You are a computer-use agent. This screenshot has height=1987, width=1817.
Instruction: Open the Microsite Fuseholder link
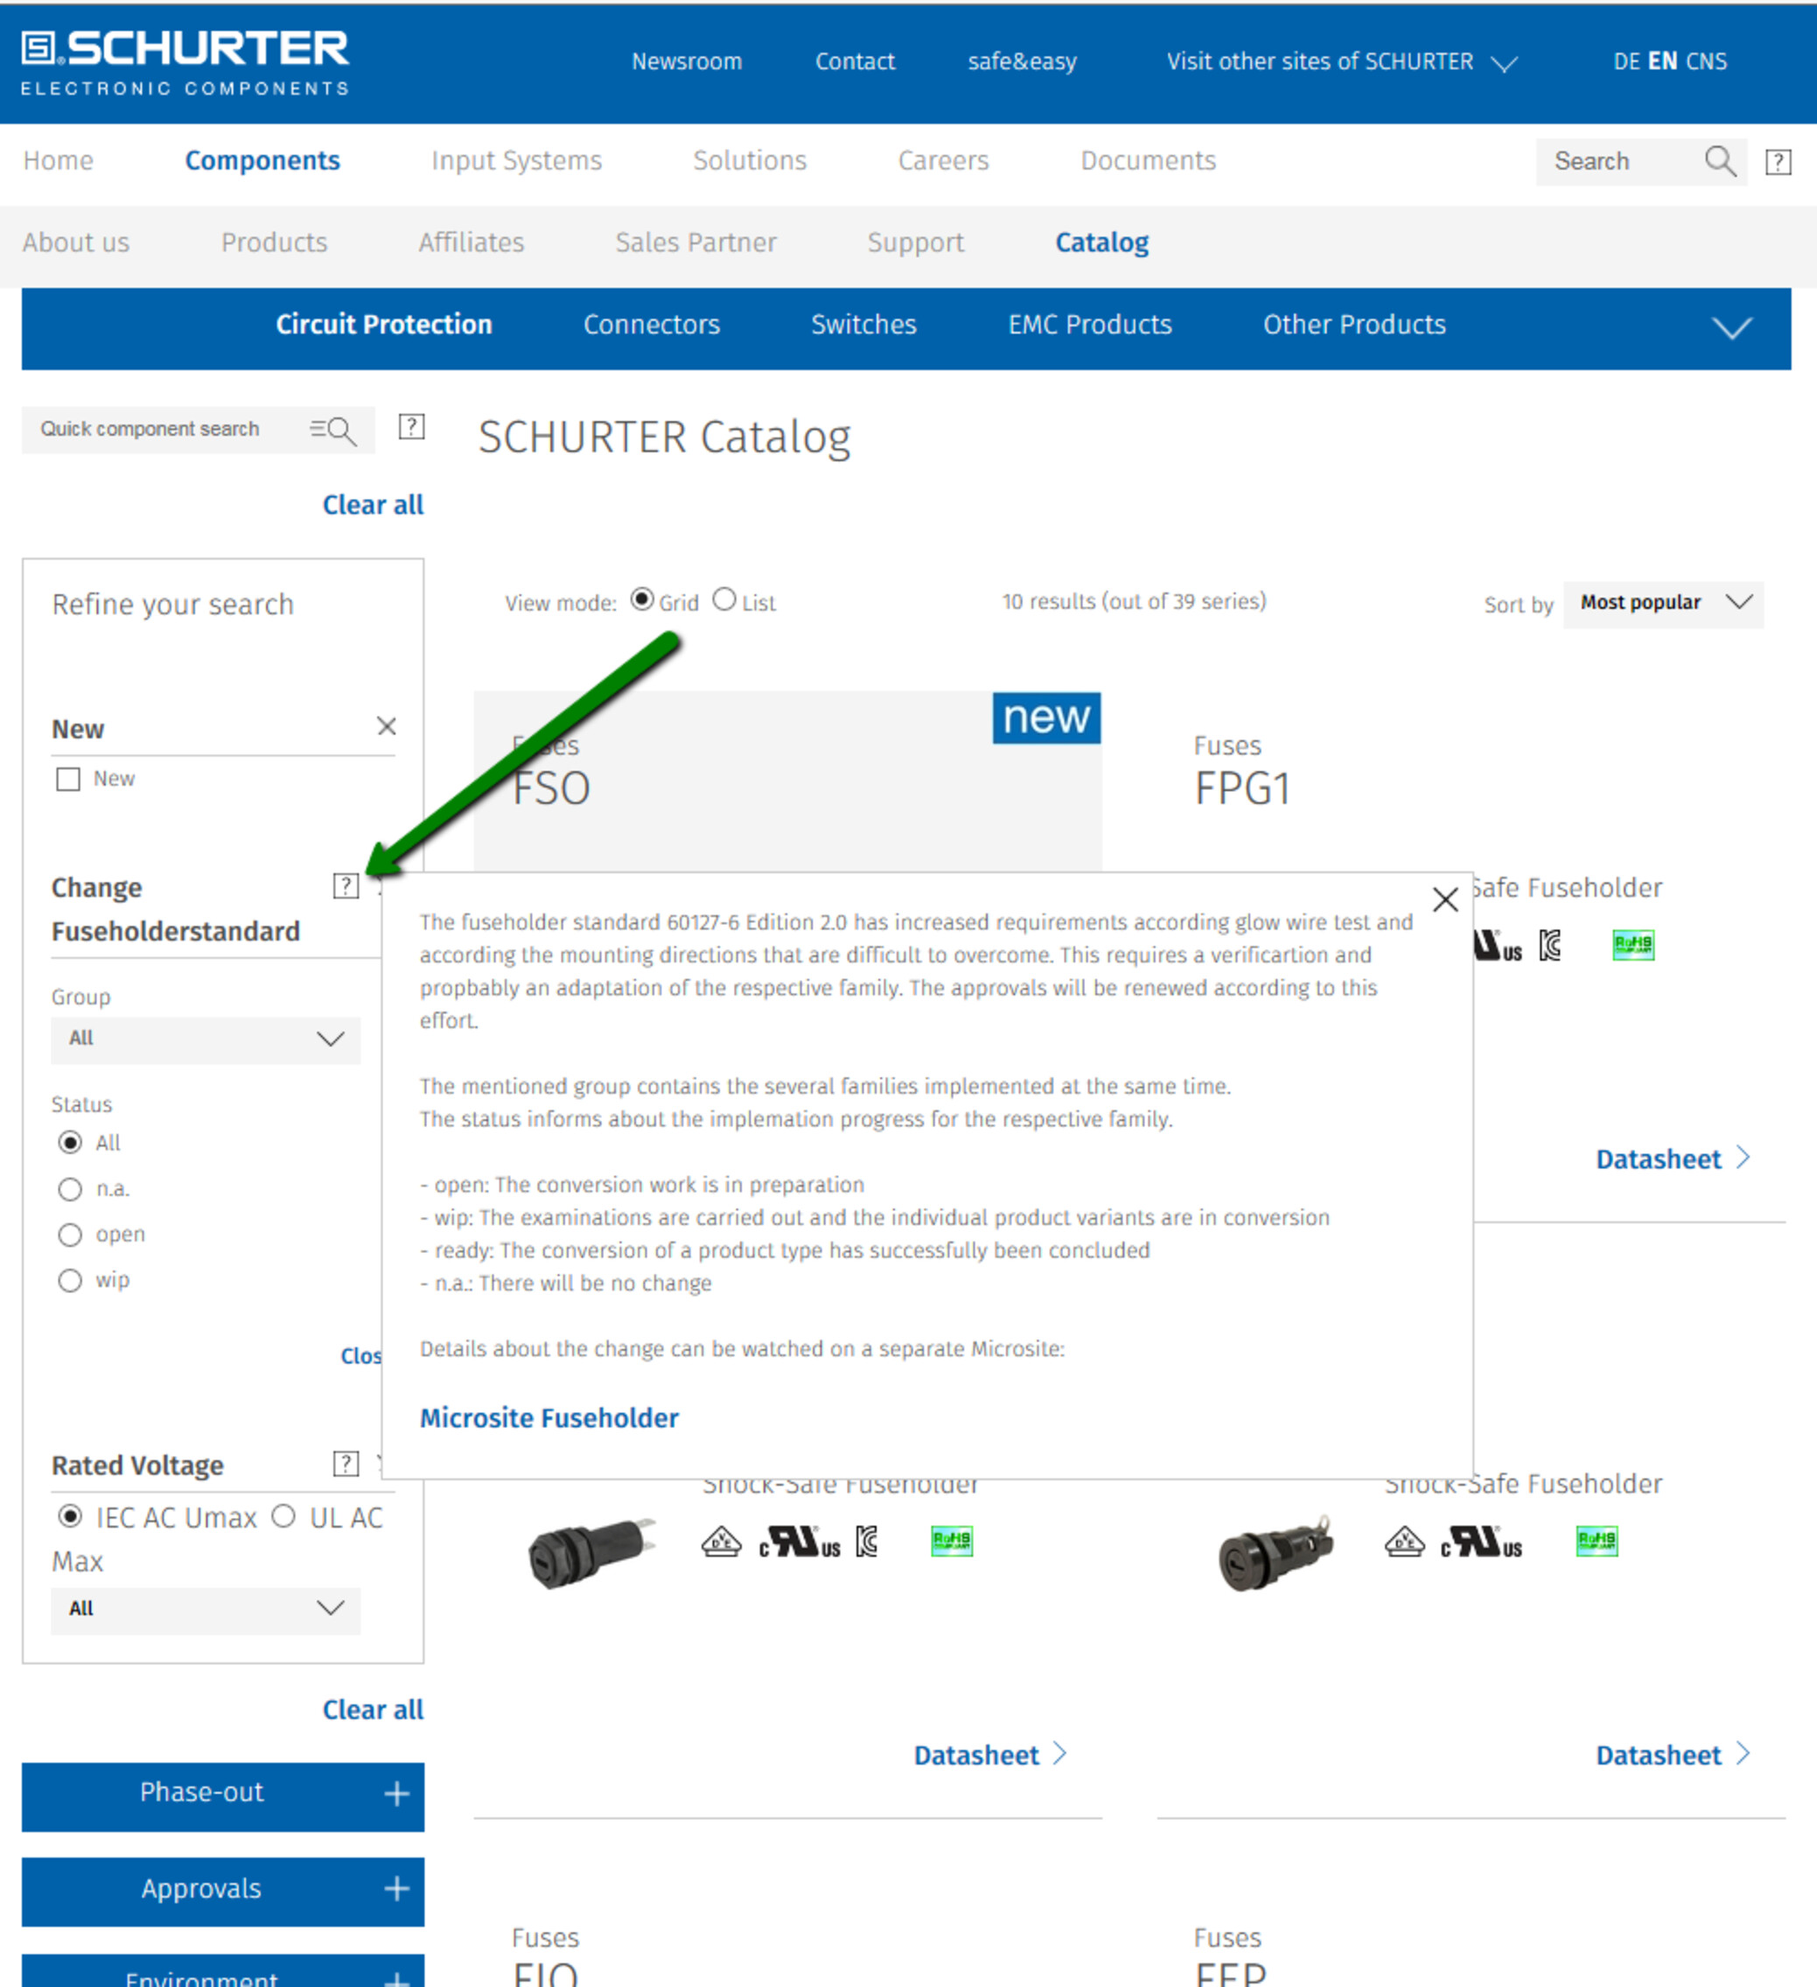549,1417
